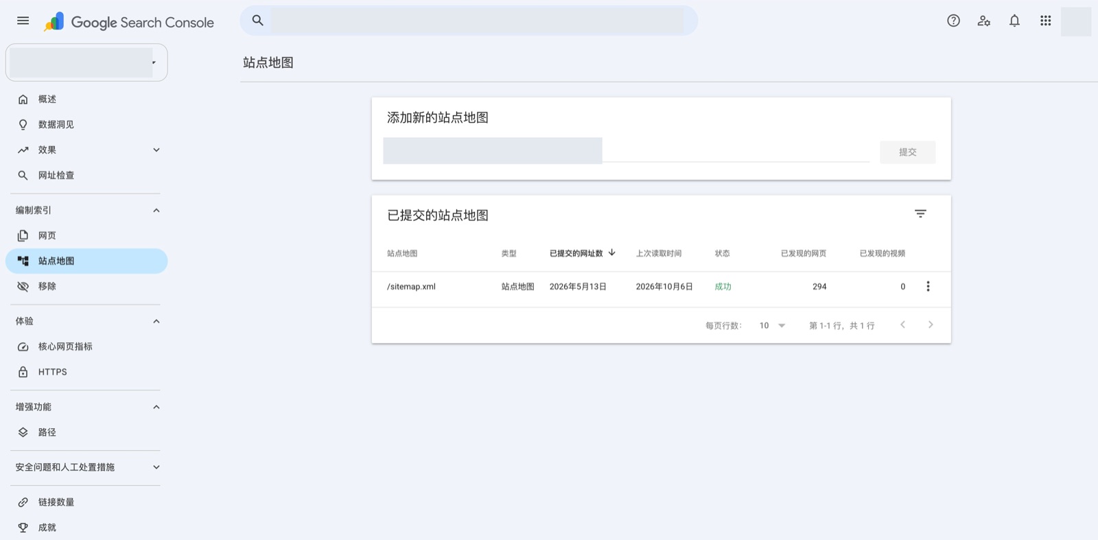Open the help question mark icon
1098x540 pixels.
(x=953, y=21)
